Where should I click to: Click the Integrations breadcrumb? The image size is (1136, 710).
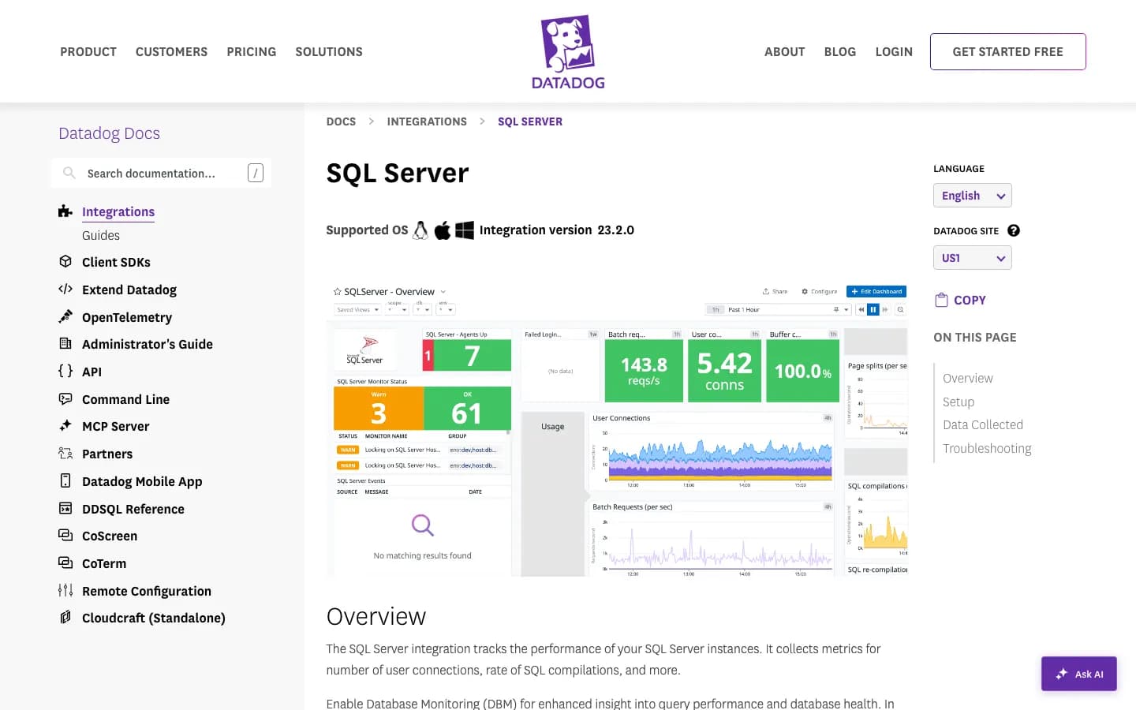427,121
